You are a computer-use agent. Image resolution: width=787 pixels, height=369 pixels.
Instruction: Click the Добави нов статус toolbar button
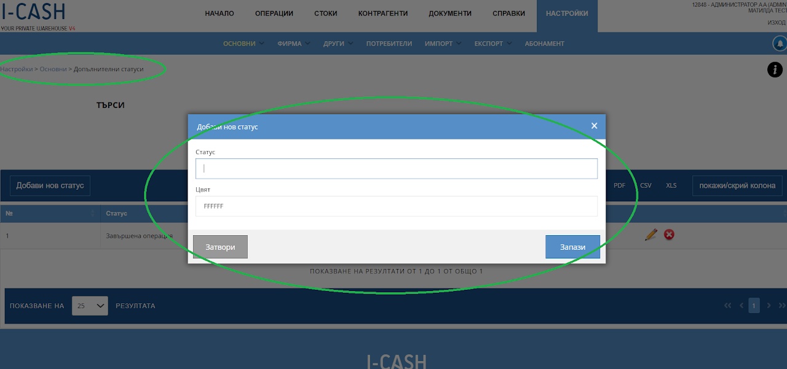pyautogui.click(x=50, y=185)
